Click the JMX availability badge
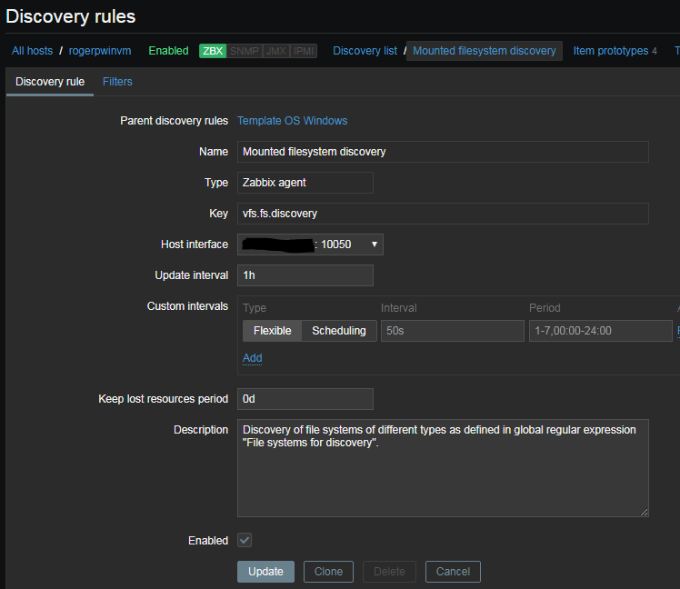This screenshot has width=680, height=589. pos(275,51)
